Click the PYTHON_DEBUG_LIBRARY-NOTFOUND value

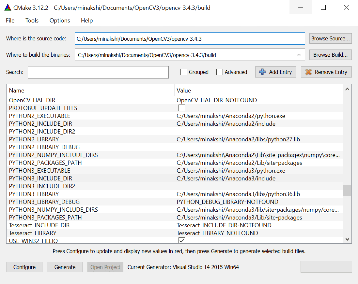point(227,202)
